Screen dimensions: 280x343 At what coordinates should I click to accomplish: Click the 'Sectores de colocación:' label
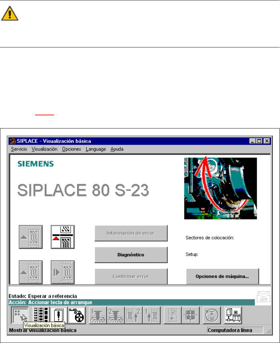point(210,238)
